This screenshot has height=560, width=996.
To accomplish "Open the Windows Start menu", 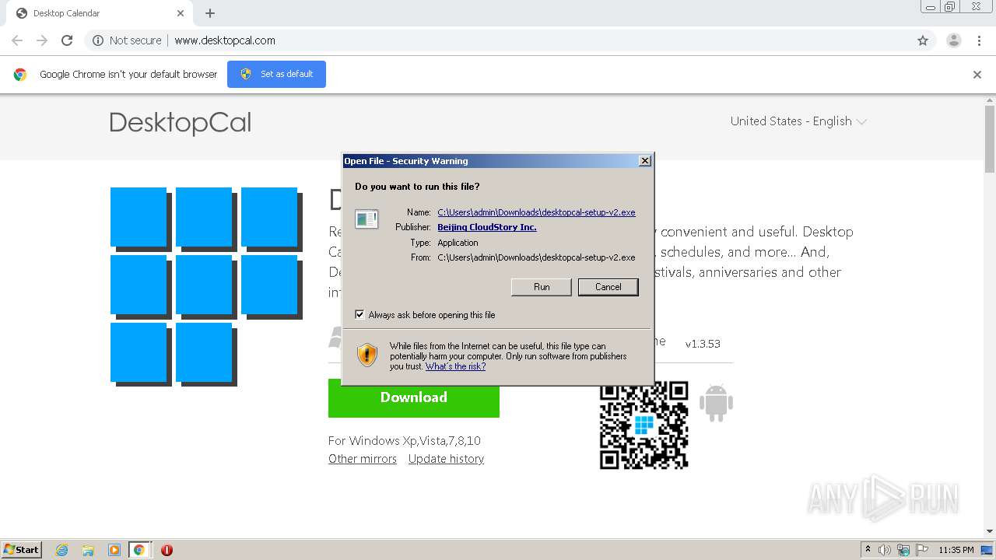I will click(x=22, y=549).
